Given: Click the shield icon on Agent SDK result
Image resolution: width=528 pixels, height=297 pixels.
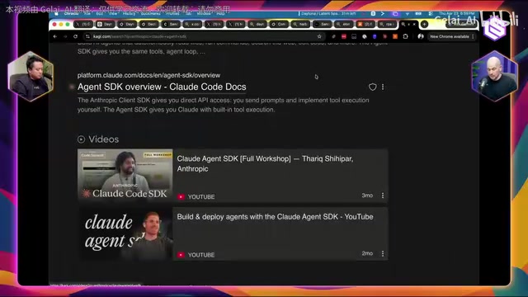Looking at the screenshot, I should (372, 87).
